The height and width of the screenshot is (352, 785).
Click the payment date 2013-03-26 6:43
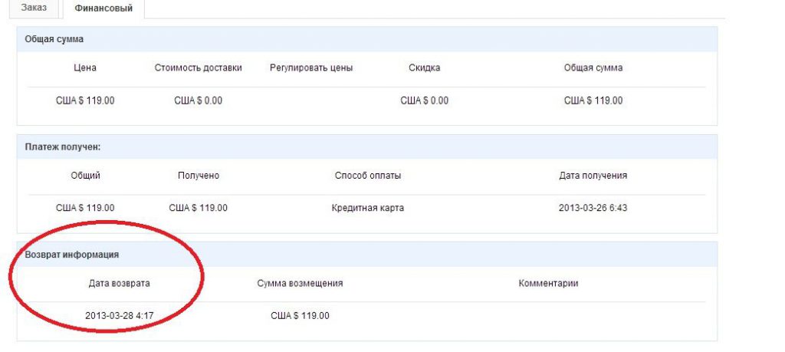[x=593, y=208]
